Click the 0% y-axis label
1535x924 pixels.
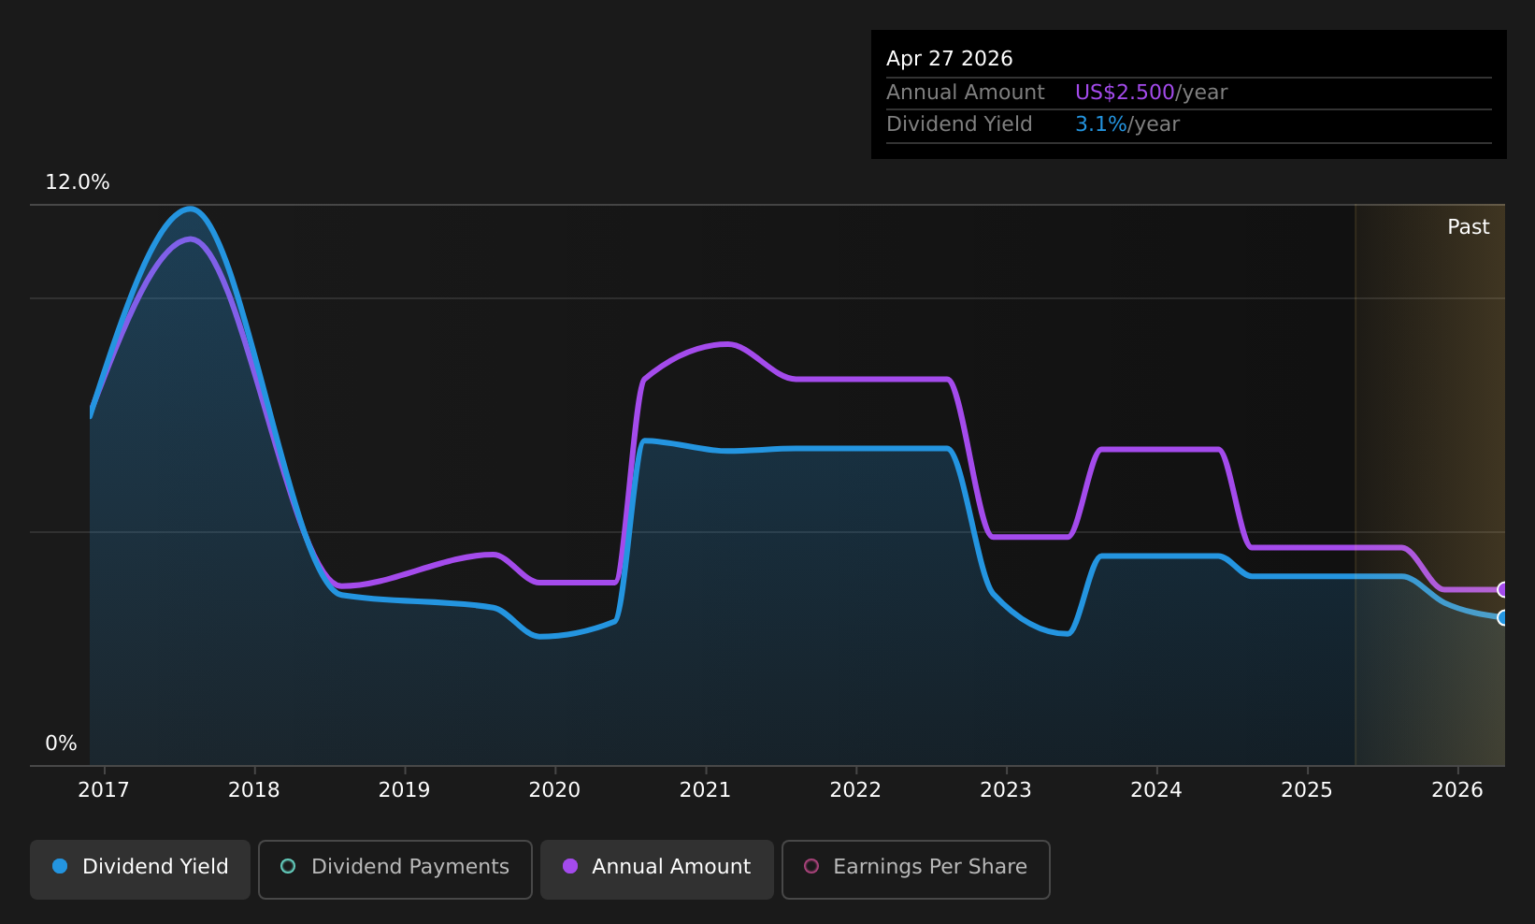pos(62,744)
